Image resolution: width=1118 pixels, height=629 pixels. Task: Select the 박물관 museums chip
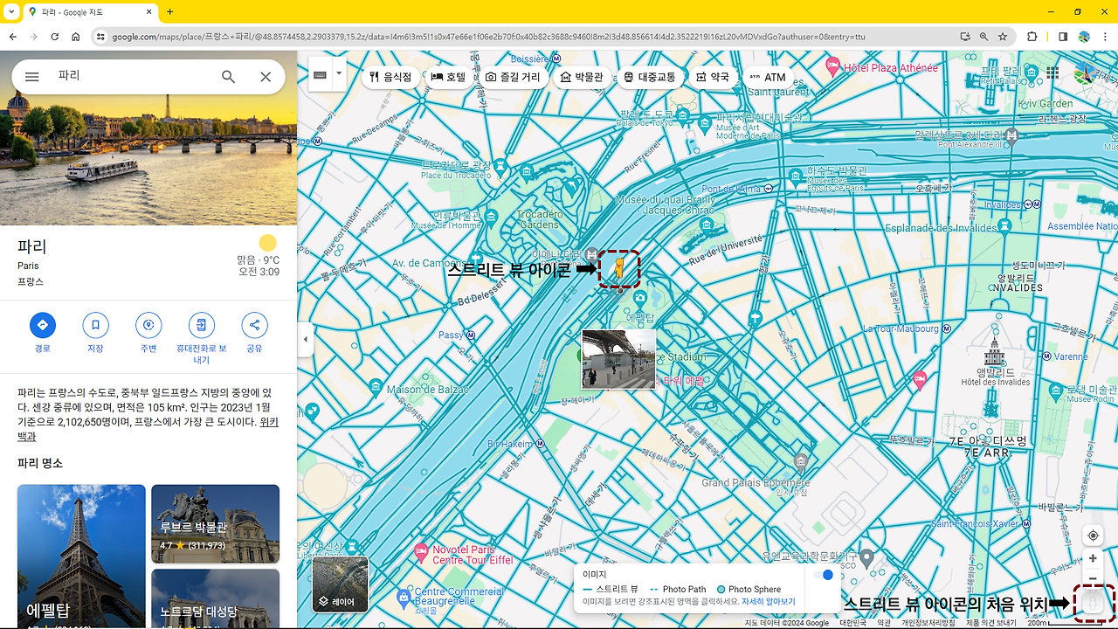[582, 77]
